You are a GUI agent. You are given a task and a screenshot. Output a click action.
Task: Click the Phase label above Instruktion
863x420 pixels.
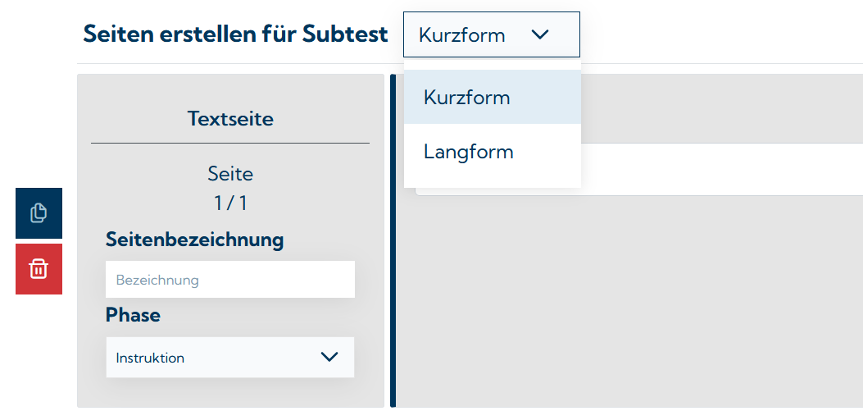click(x=133, y=315)
